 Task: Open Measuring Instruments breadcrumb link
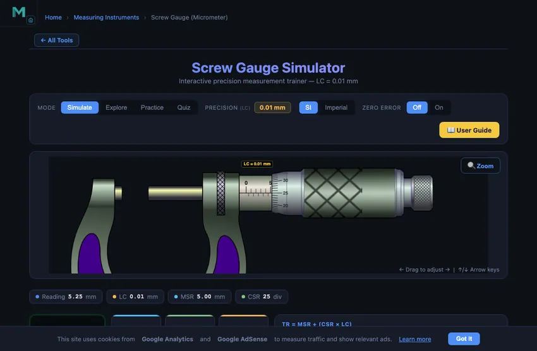tap(106, 18)
